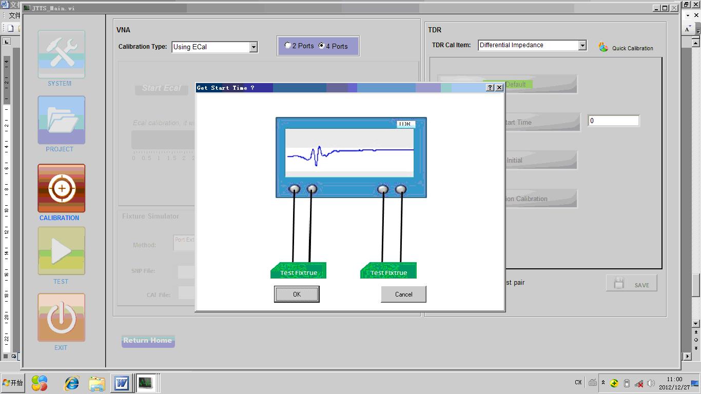The image size is (701, 394).
Task: Click the TDR waveform display
Action: click(349, 152)
